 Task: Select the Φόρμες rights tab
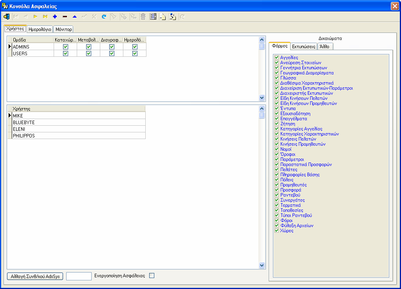click(x=280, y=46)
